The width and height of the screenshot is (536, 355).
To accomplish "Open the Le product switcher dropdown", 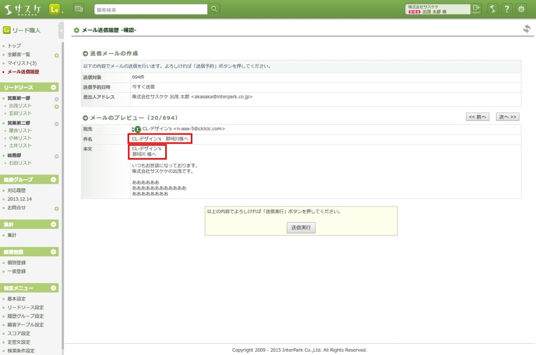I will click(x=55, y=9).
